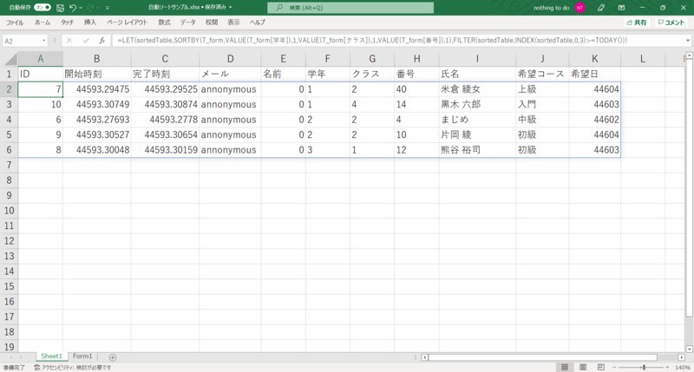Click the zoom out minus icon
Image resolution: width=694 pixels, height=372 pixels.
point(614,368)
